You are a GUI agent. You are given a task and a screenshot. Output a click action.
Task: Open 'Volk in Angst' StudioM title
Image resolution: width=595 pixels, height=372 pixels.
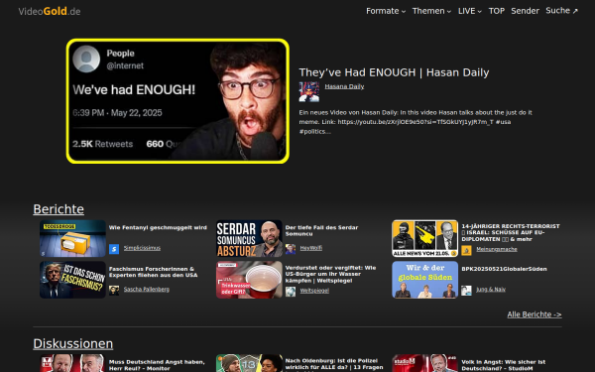503,365
